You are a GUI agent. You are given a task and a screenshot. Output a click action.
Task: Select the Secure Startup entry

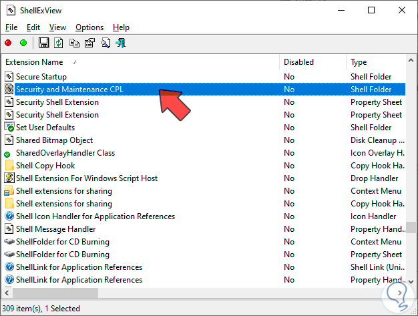(41, 77)
